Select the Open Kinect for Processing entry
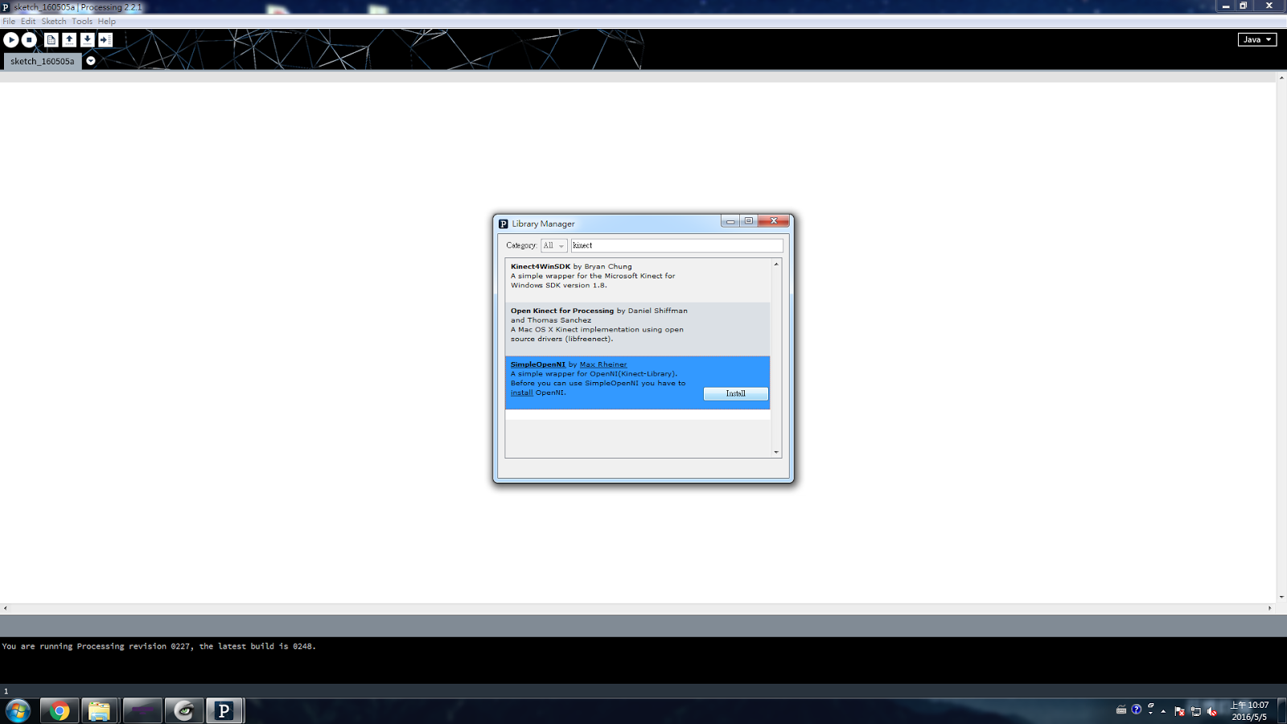1287x724 pixels. tap(638, 329)
